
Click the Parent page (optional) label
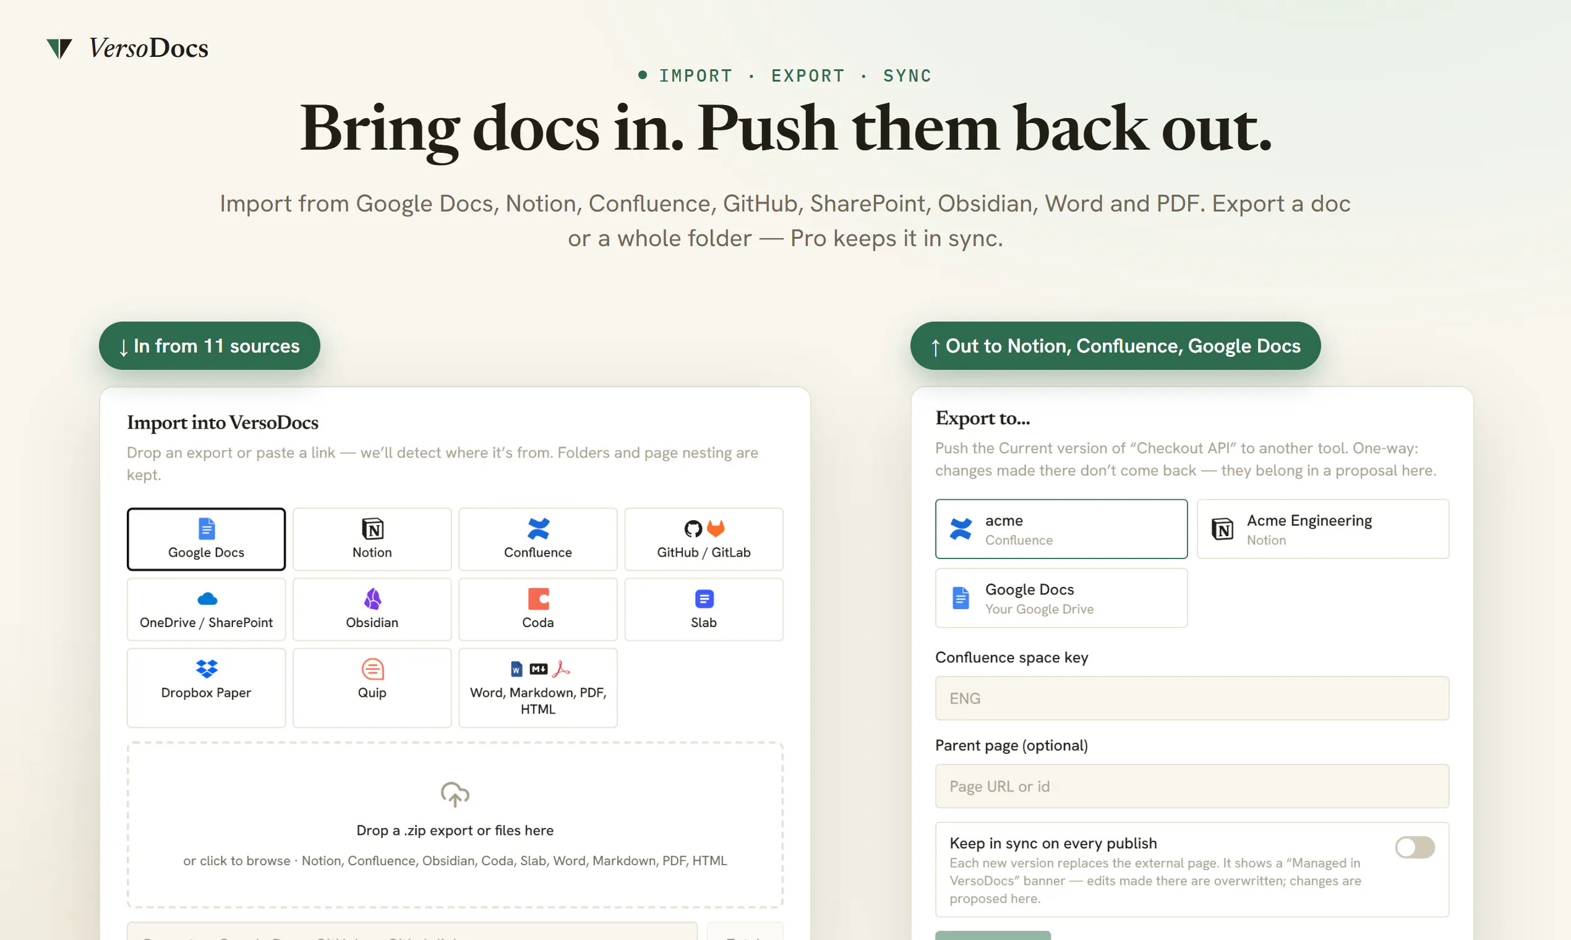pyautogui.click(x=1012, y=746)
